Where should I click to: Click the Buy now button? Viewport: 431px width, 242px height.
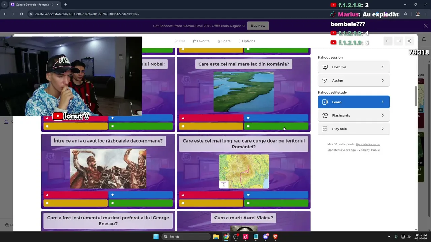pos(258,26)
